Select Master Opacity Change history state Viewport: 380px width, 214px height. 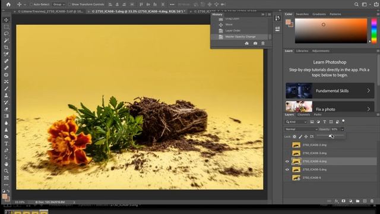pyautogui.click(x=240, y=37)
